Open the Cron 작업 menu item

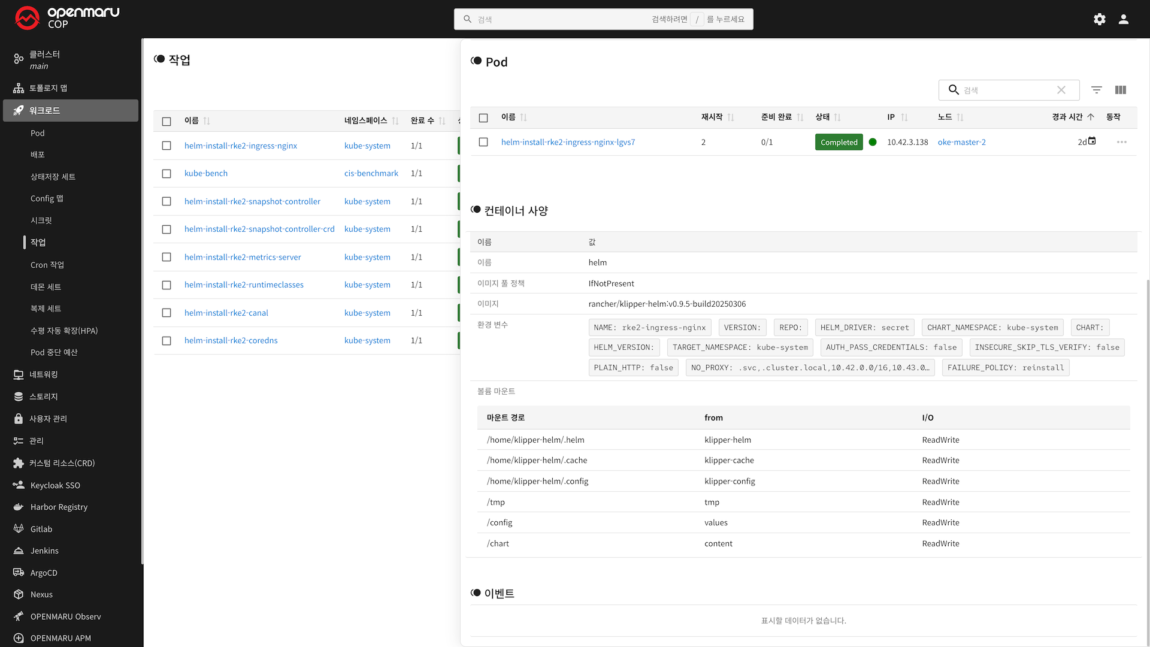47,265
